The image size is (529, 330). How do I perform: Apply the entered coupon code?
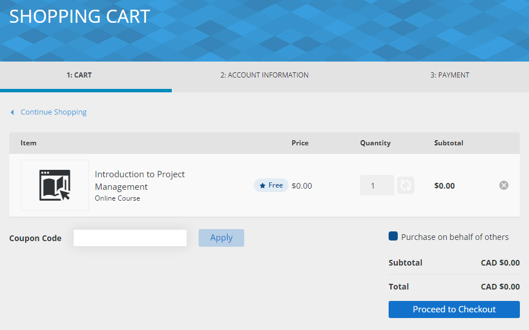click(x=221, y=238)
